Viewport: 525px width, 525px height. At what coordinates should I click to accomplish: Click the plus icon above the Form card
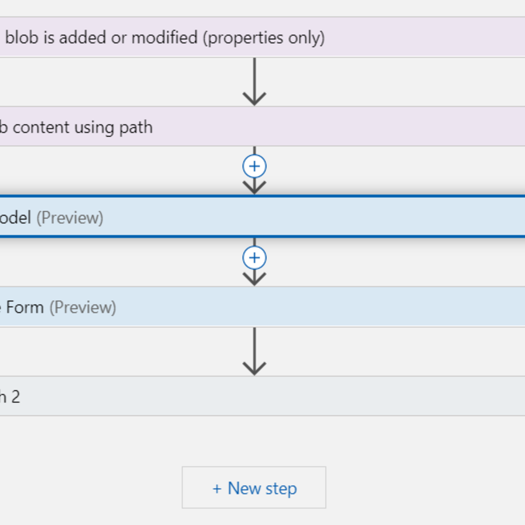[x=254, y=258]
